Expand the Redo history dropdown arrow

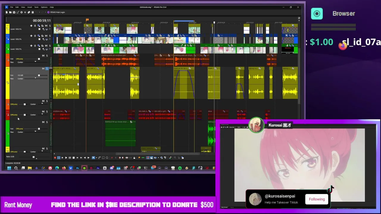point(46,12)
